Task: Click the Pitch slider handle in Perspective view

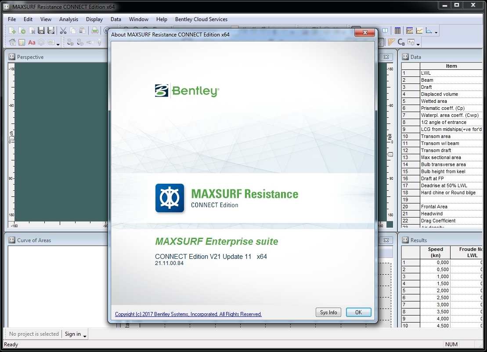Action: click(11, 138)
